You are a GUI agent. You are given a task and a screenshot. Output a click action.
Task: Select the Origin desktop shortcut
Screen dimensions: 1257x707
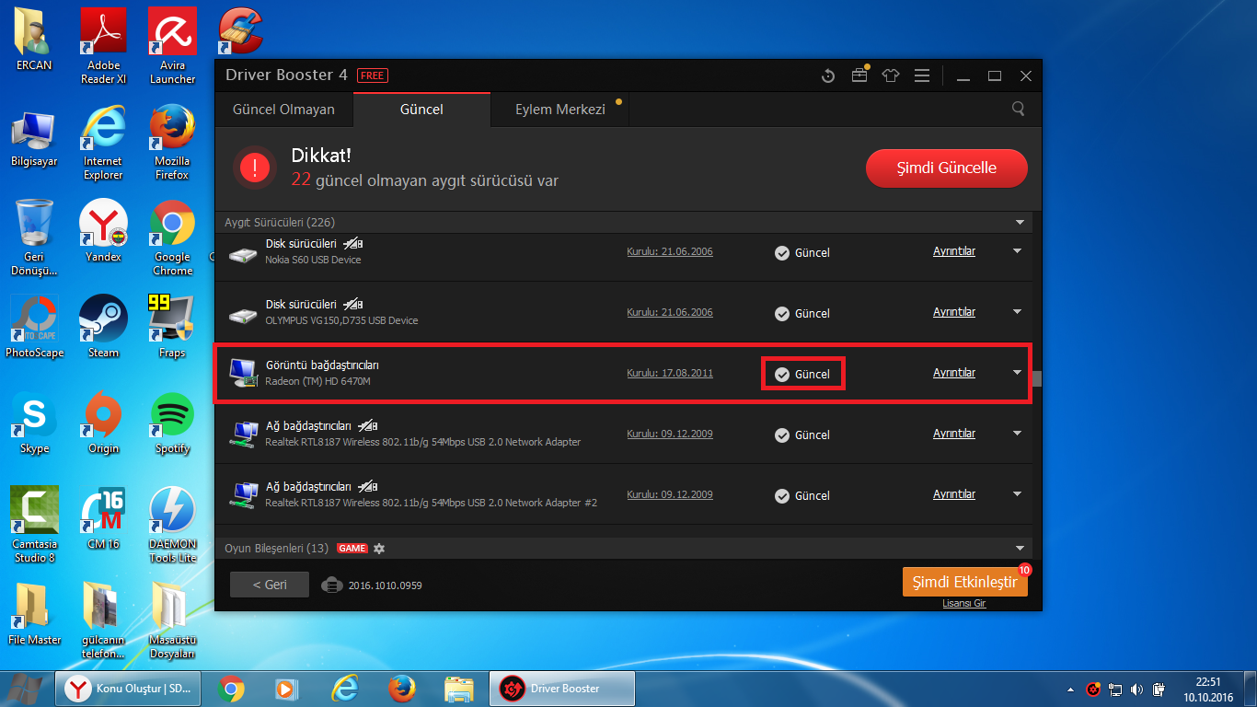(x=103, y=423)
